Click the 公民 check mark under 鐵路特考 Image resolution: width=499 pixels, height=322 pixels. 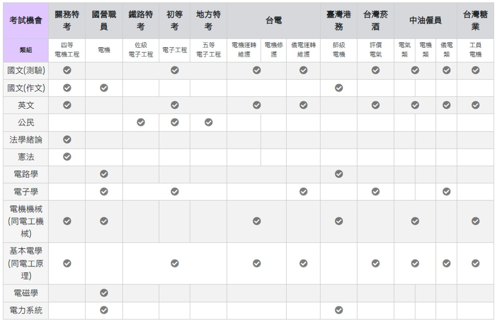click(141, 123)
